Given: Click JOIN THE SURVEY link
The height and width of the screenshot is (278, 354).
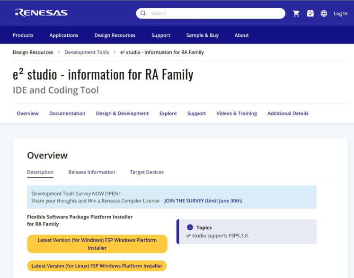Looking at the screenshot, I should tap(203, 200).
